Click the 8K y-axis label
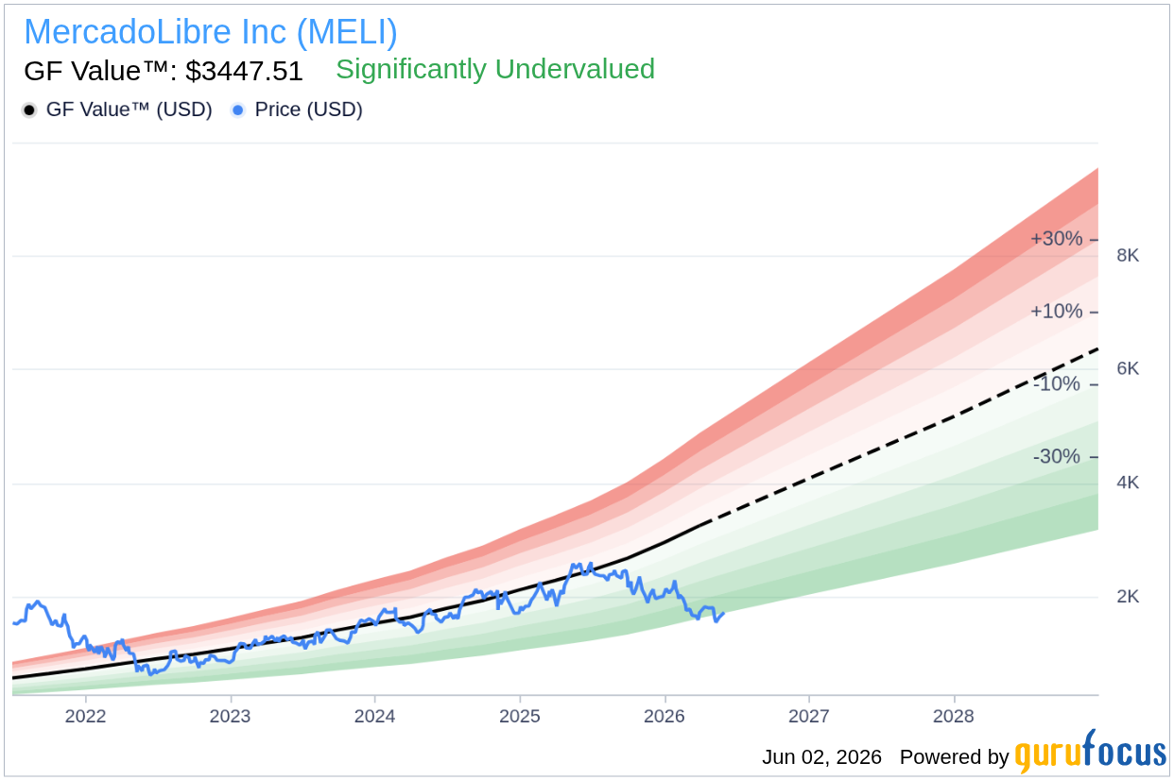This screenshot has height=780, width=1174. [1128, 255]
